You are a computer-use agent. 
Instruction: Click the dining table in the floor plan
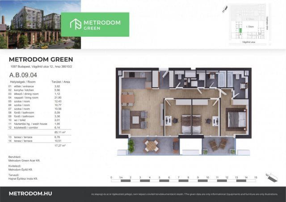click(x=128, y=99)
